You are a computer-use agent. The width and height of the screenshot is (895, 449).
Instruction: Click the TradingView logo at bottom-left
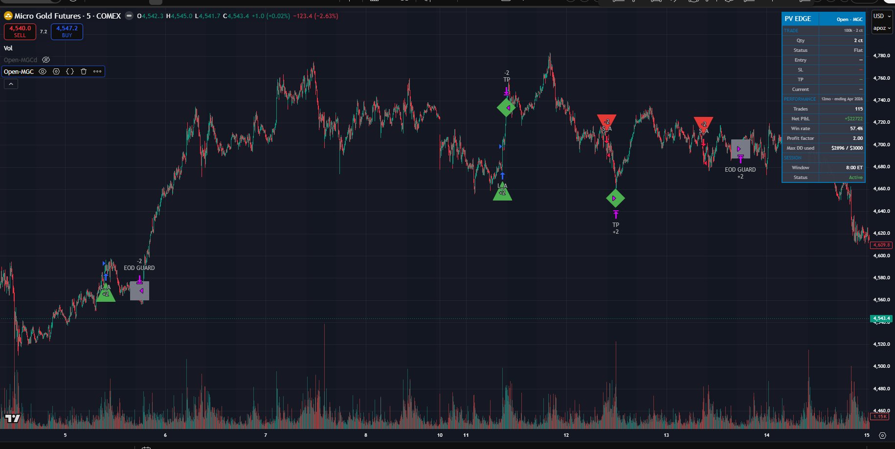(13, 418)
